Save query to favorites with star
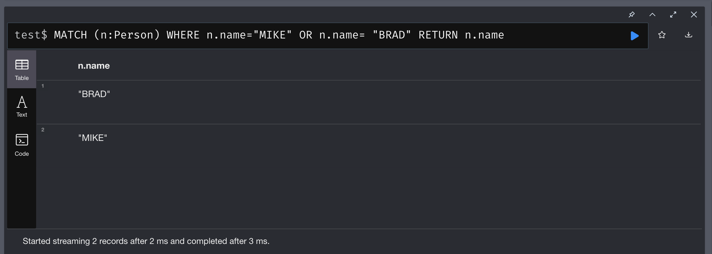712x254 pixels. tap(662, 35)
